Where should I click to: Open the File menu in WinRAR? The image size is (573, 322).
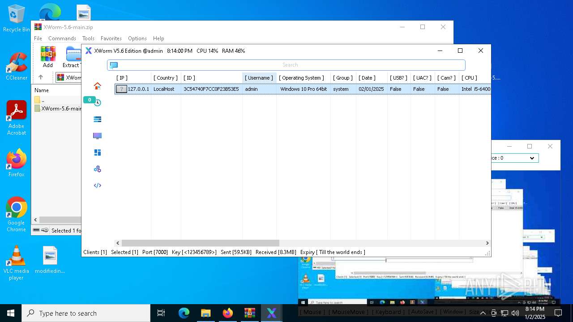[38, 38]
